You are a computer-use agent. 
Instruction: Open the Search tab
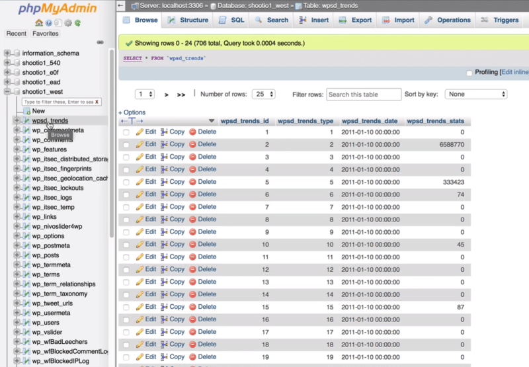coord(272,20)
